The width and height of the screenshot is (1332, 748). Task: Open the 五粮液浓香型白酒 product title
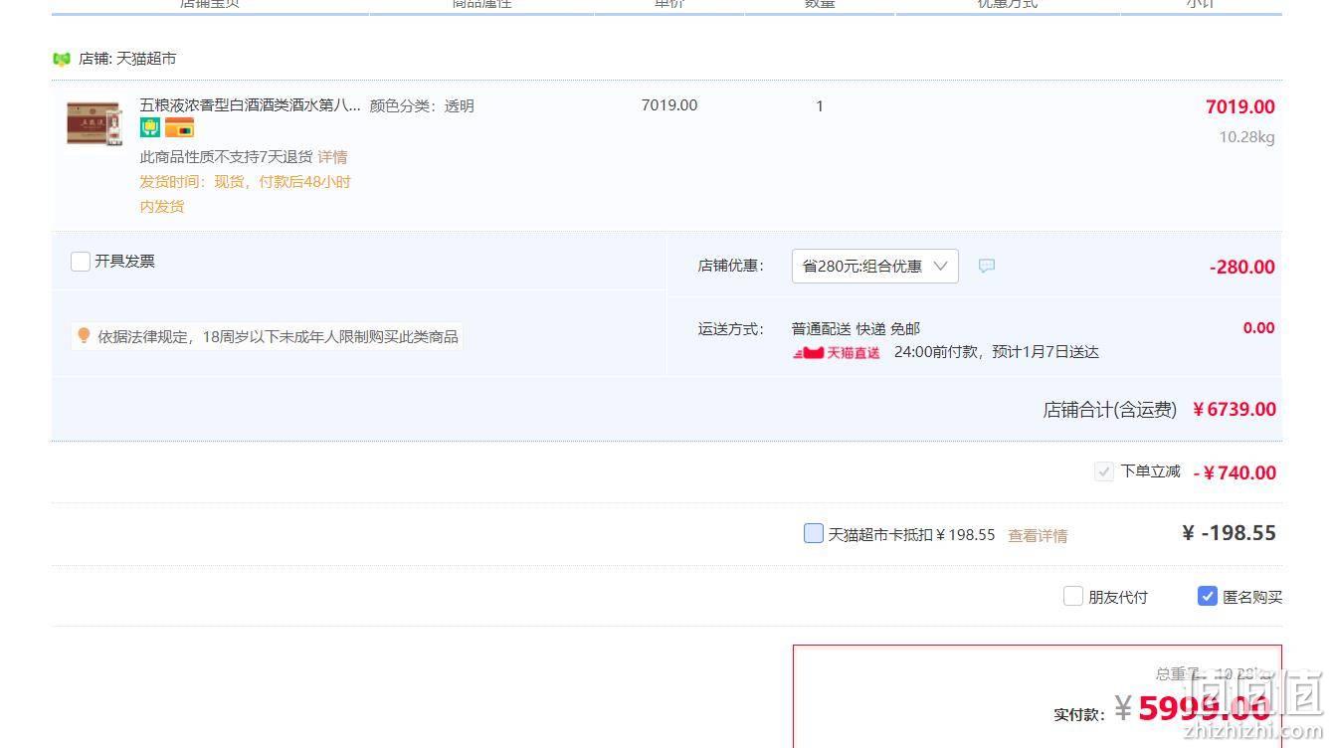point(250,105)
